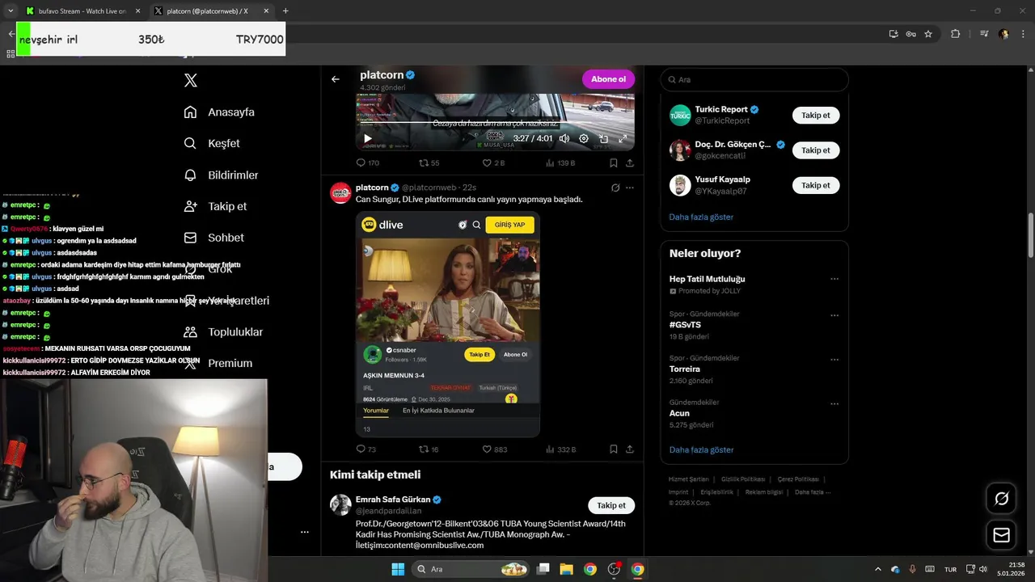Open Chrome extensions puzzle icon
Image resolution: width=1035 pixels, height=582 pixels.
(955, 34)
